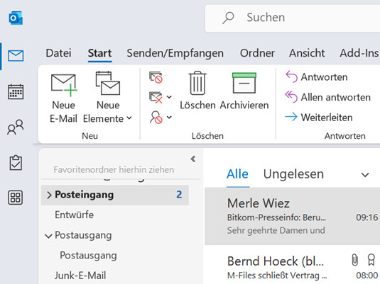The height and width of the screenshot is (284, 380).
Task: Click the Ignore conversation icon
Action: (156, 77)
